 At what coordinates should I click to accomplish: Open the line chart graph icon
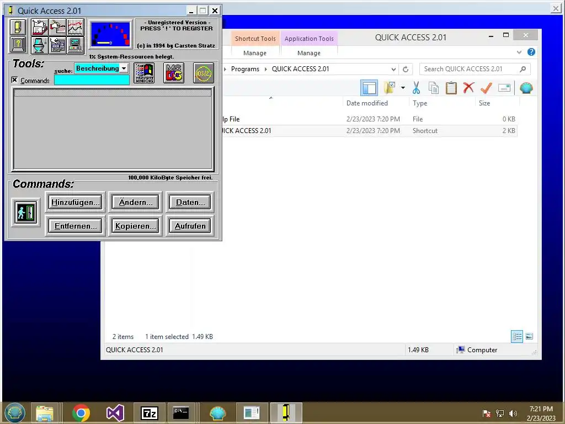76,28
